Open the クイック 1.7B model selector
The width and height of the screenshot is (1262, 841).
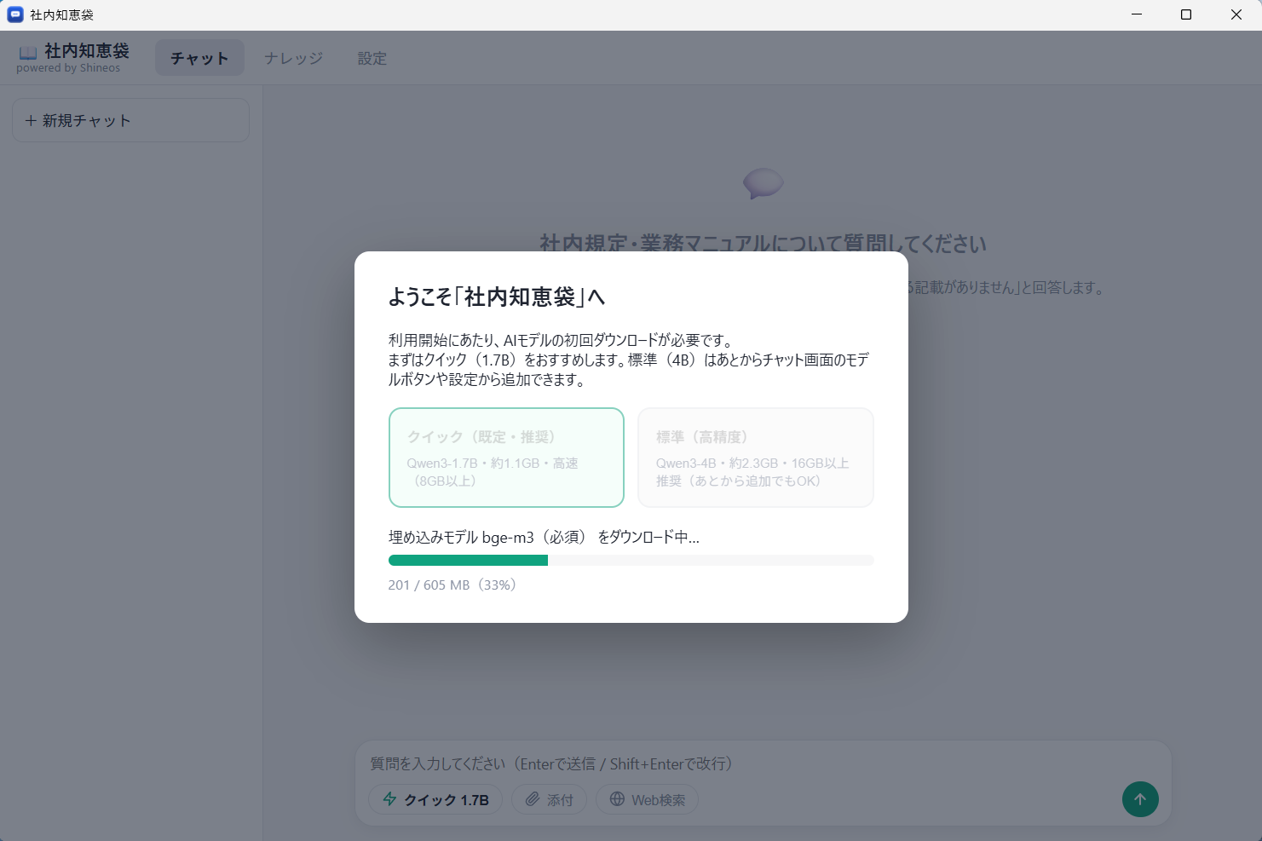[x=435, y=799]
